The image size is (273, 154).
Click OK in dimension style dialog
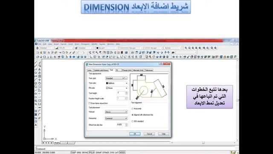(x=135, y=134)
